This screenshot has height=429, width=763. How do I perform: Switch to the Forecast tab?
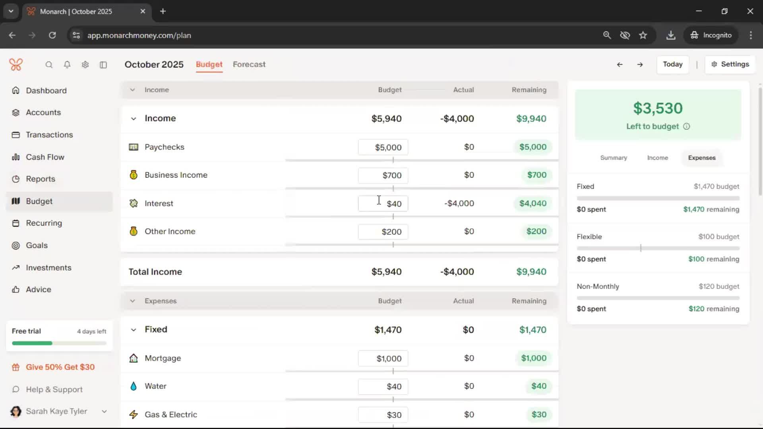tap(249, 64)
